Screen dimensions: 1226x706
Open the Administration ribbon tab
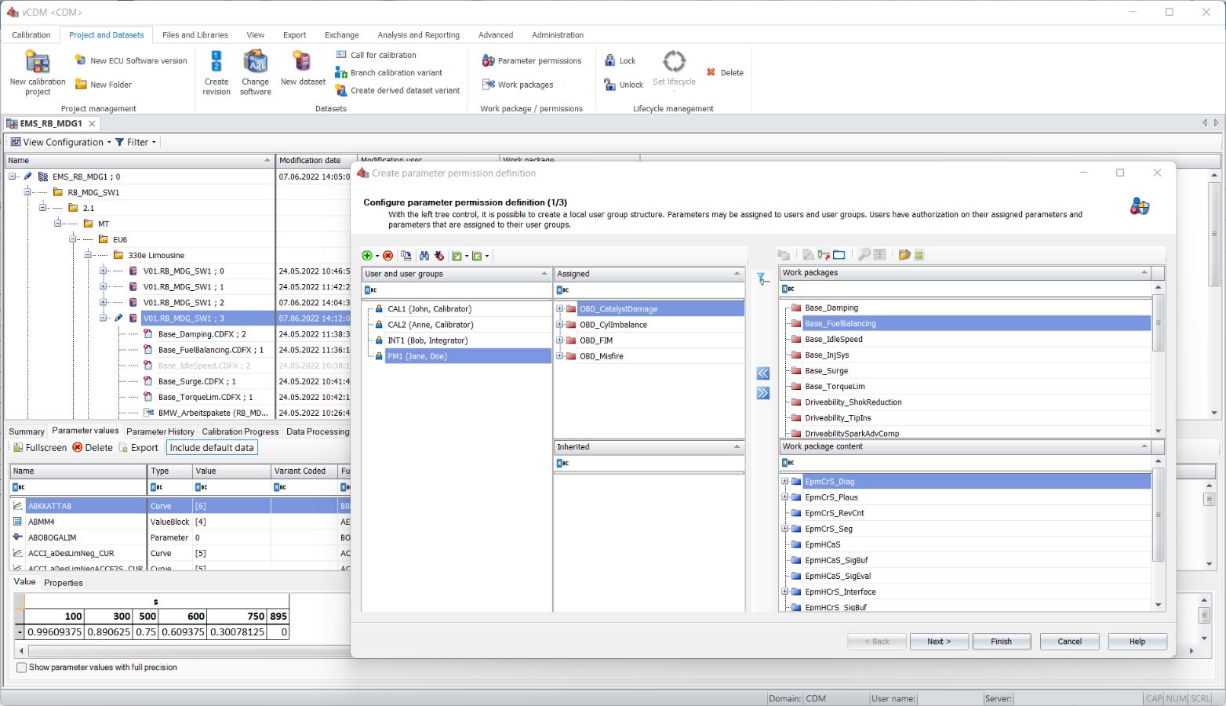tap(558, 35)
